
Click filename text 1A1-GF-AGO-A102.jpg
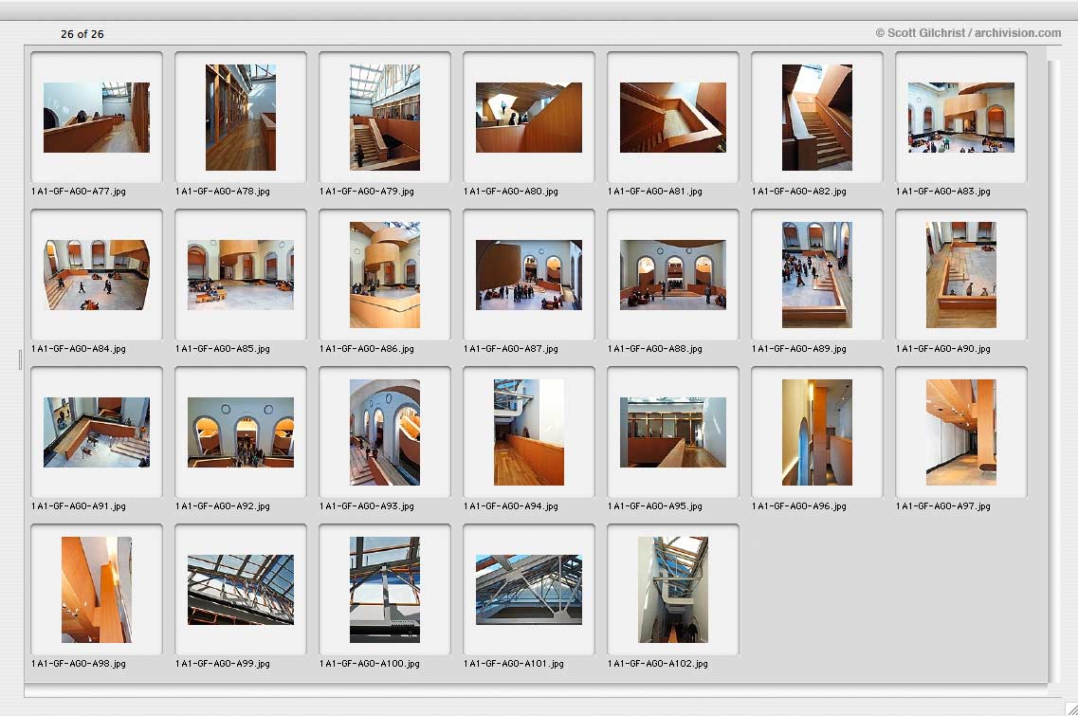[658, 664]
